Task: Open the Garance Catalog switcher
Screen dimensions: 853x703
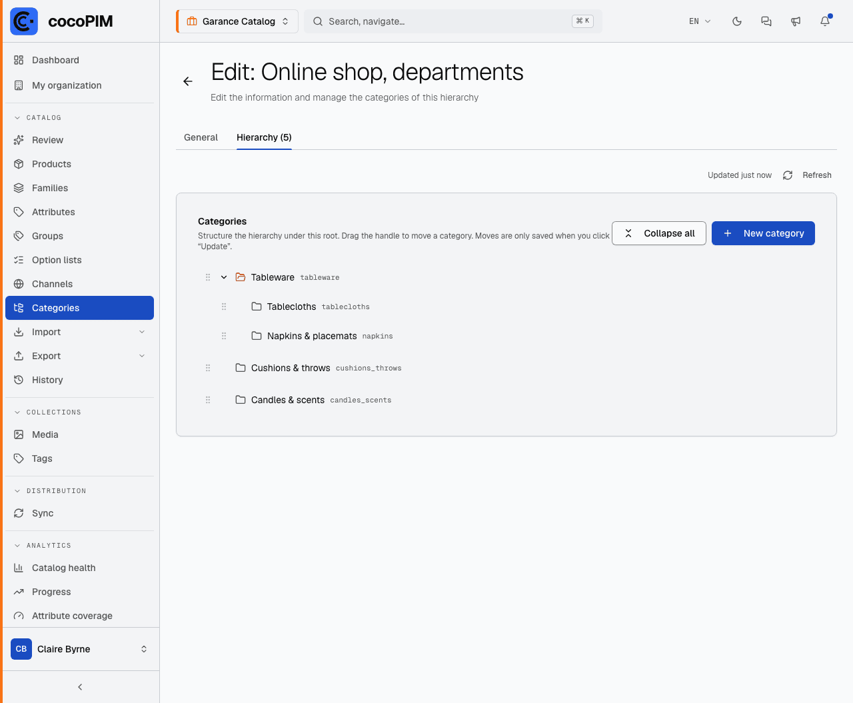Action: 237,21
